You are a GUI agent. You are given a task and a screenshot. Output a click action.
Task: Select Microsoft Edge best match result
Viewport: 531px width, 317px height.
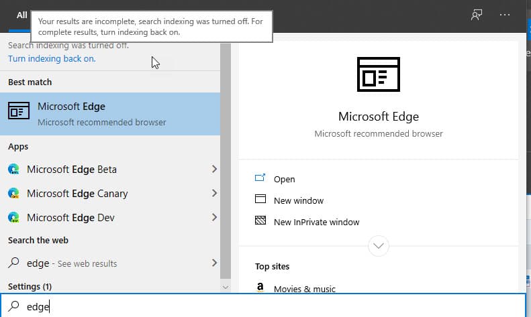[110, 114]
